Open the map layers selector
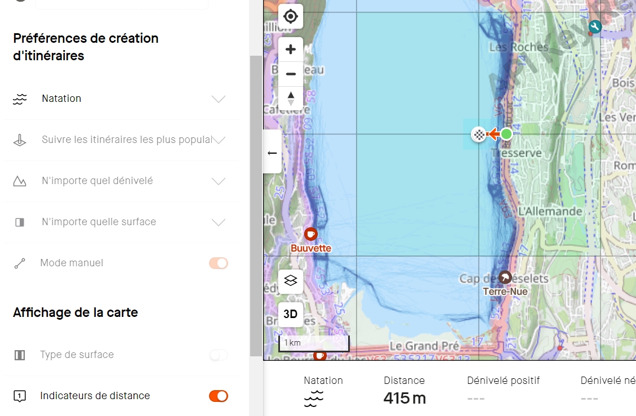 (291, 281)
